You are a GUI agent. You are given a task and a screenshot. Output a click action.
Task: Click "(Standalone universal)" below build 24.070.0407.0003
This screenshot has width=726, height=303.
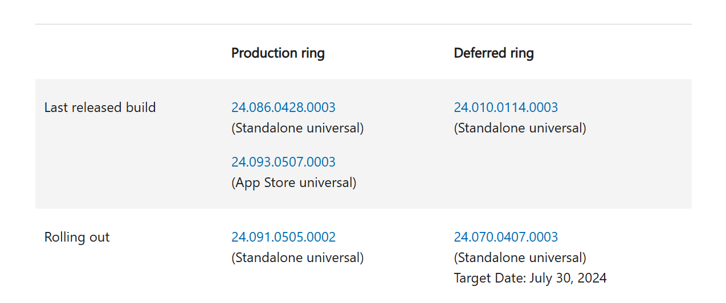[x=520, y=258]
